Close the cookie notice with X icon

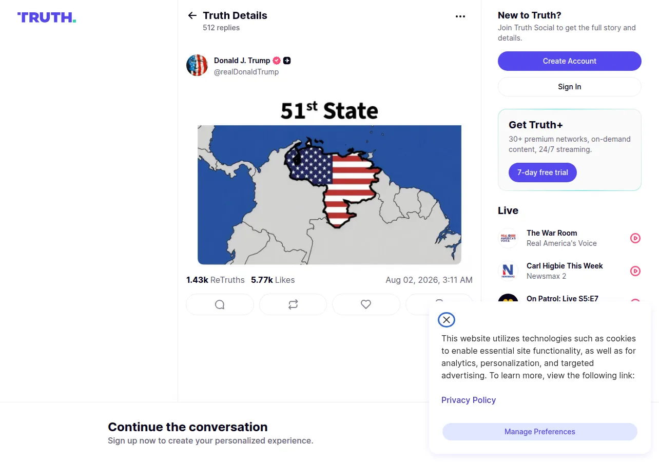tap(447, 320)
